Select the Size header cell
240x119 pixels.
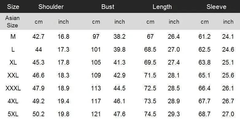coord(13,7)
